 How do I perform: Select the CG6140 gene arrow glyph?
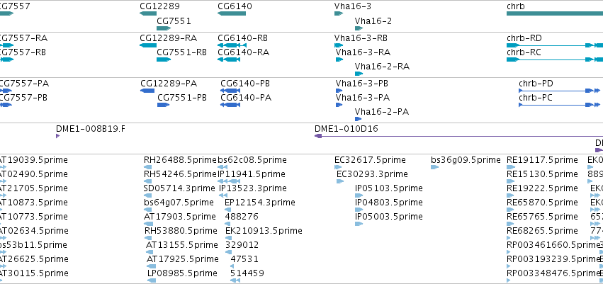tap(232, 13)
